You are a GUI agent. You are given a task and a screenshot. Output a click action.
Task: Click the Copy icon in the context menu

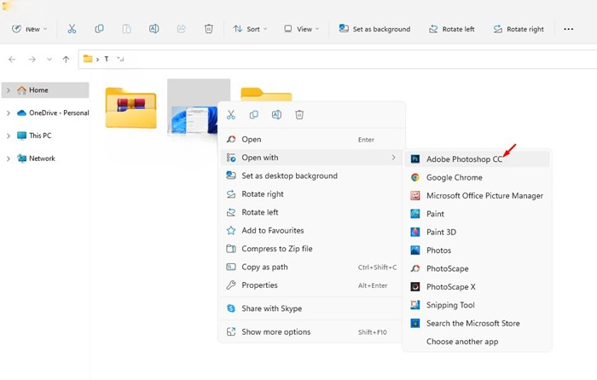254,115
